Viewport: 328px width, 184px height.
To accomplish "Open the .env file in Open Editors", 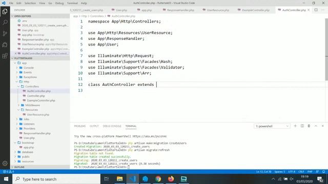I will tap(25, 21).
